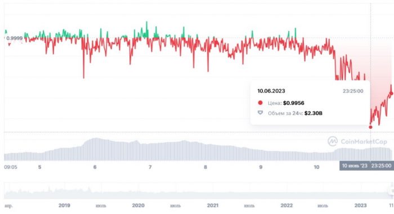Click the 2019 label on the range selector

click(x=64, y=206)
